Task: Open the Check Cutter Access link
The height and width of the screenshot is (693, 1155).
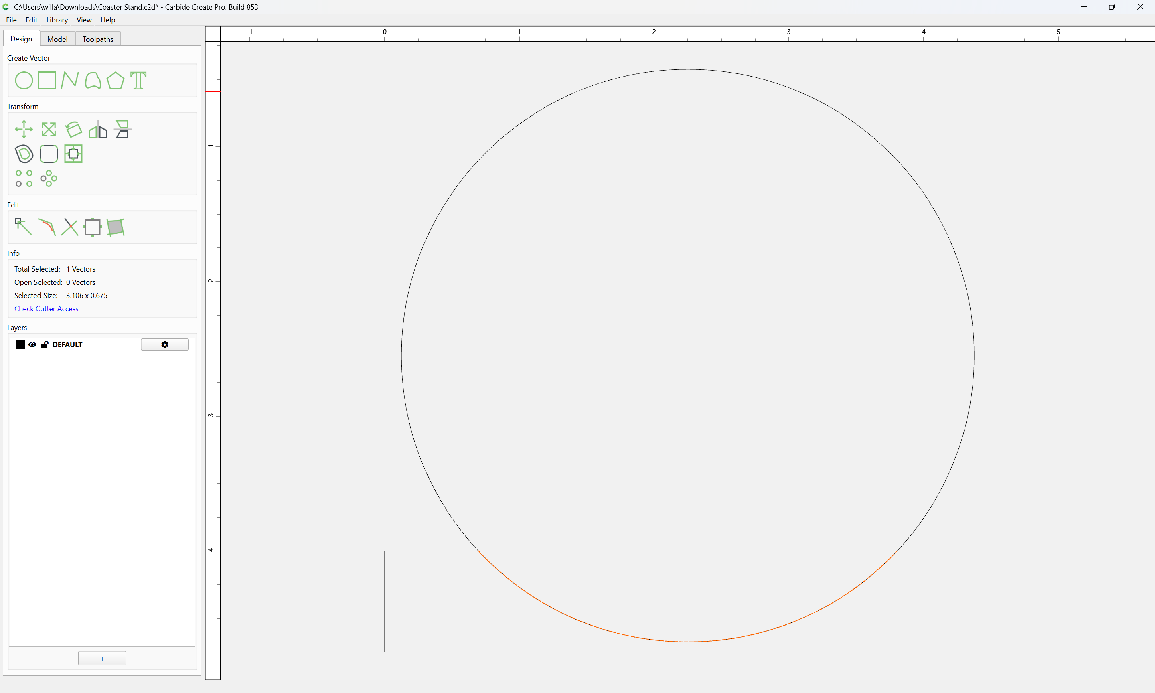Action: coord(46,309)
